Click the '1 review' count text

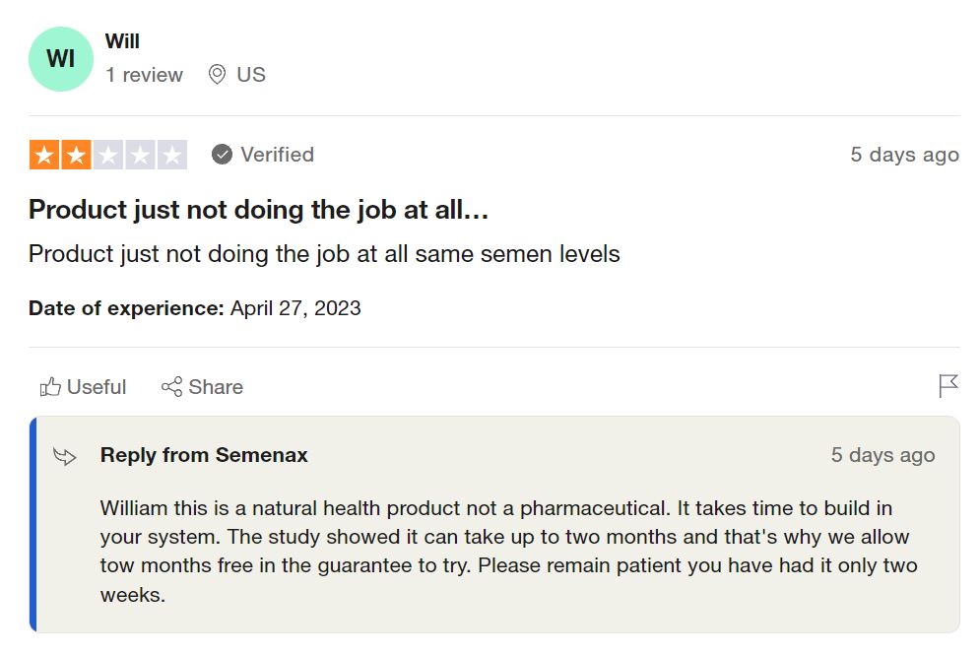tap(145, 75)
